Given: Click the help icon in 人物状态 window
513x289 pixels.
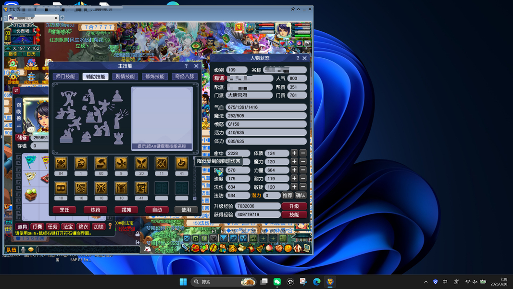Looking at the screenshot, I should [x=298, y=58].
